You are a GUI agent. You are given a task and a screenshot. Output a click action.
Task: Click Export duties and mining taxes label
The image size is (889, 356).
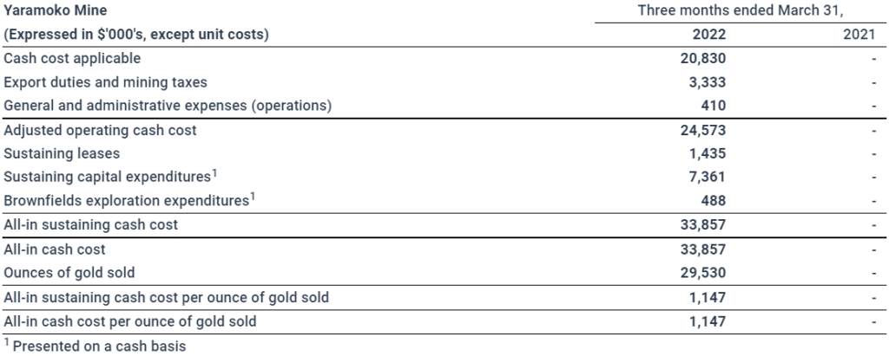pos(106,82)
